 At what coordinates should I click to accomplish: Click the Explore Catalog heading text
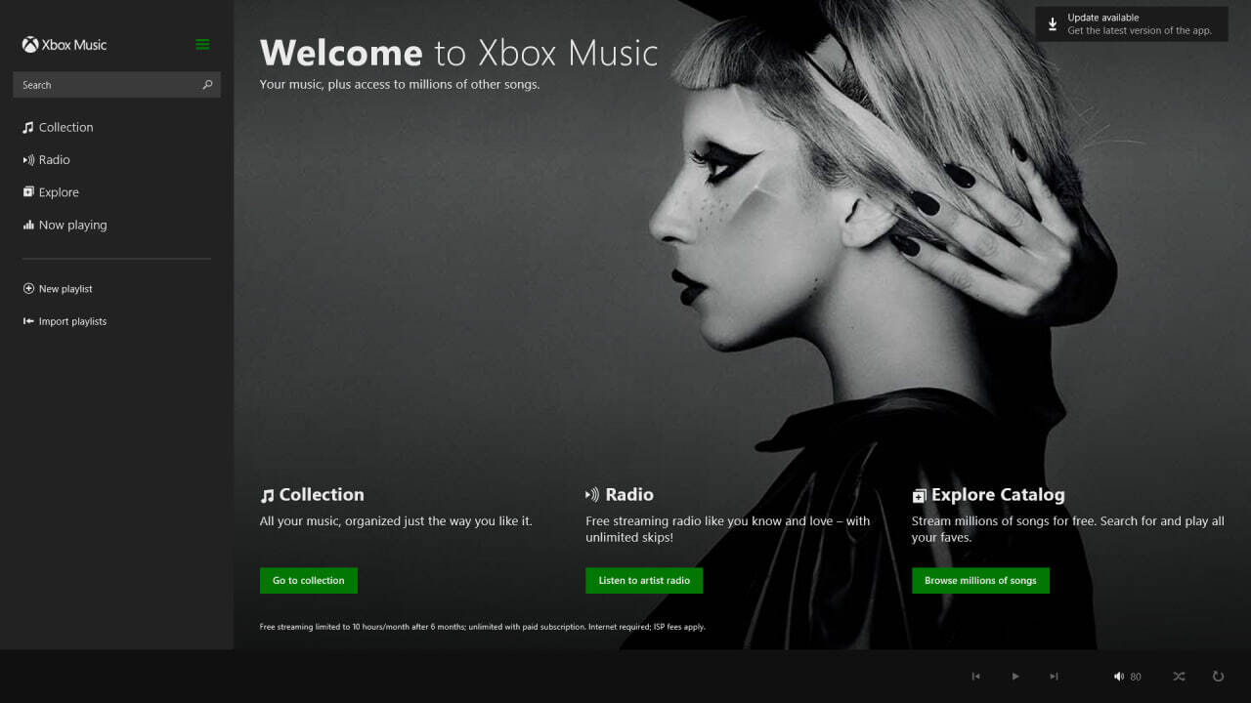[998, 495]
